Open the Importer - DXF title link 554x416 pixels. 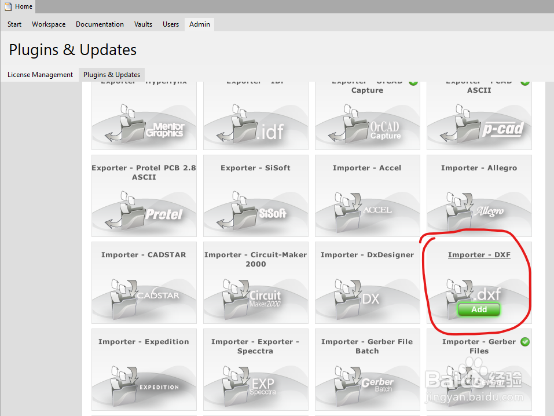[479, 255]
